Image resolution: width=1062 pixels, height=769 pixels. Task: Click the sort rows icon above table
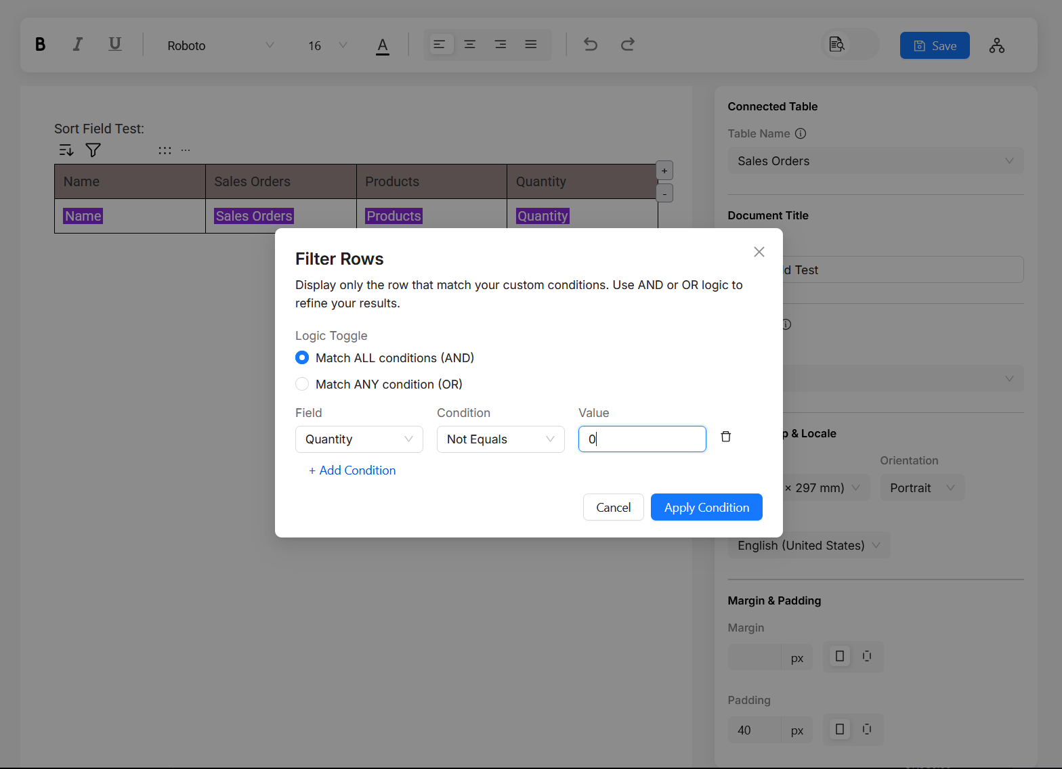pos(66,150)
